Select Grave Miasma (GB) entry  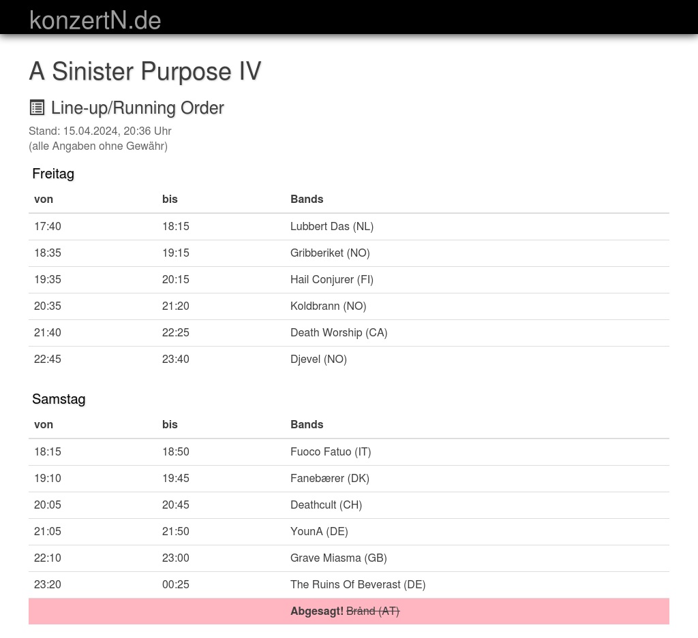point(338,558)
